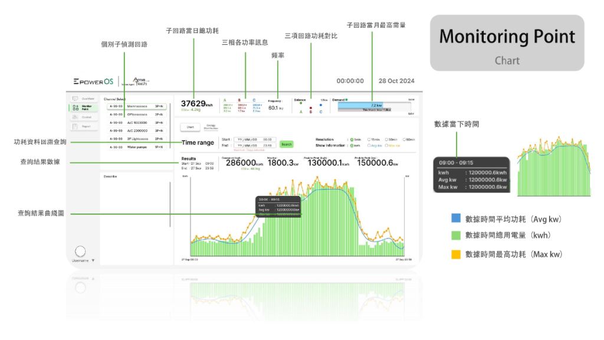This screenshot has height=340, width=604.
Task: Click the Monitoring Point title card
Action: pyautogui.click(x=507, y=42)
